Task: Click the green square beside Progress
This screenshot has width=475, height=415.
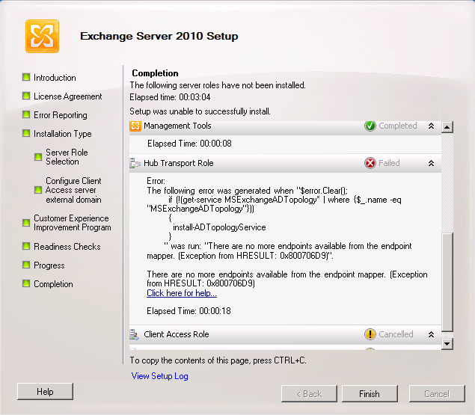Action: pos(26,265)
